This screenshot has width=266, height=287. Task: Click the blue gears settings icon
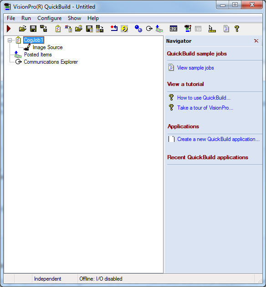pyautogui.click(x=138, y=29)
